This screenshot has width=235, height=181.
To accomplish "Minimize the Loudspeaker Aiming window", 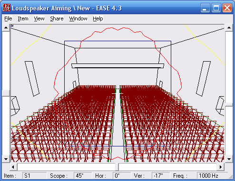I will point(206,8).
